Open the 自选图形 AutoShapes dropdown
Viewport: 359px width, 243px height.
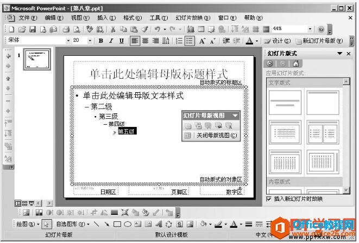click(x=73, y=224)
